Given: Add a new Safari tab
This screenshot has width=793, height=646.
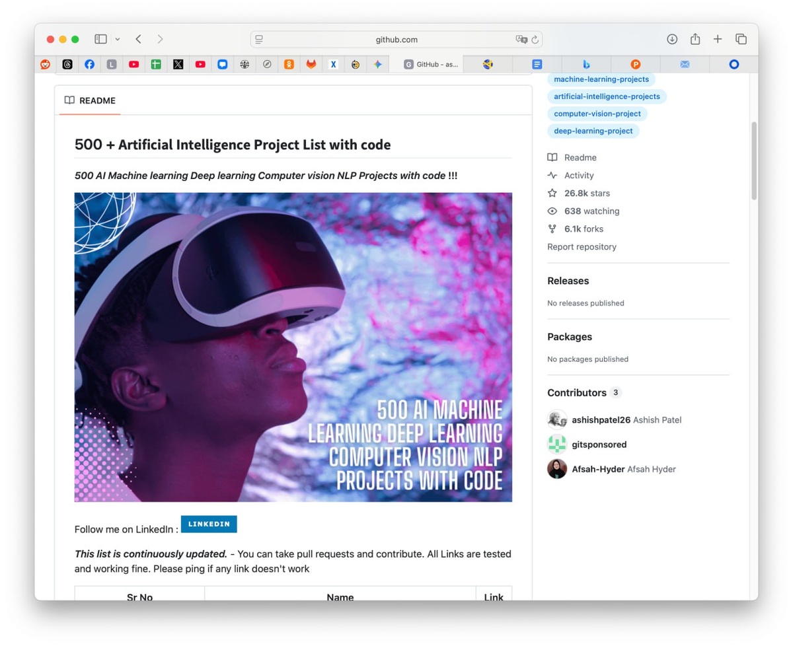Looking at the screenshot, I should coord(718,39).
